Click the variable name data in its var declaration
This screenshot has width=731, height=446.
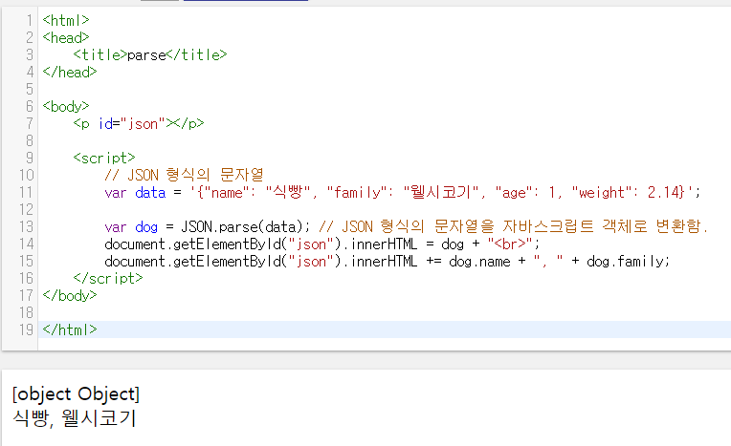(150, 193)
